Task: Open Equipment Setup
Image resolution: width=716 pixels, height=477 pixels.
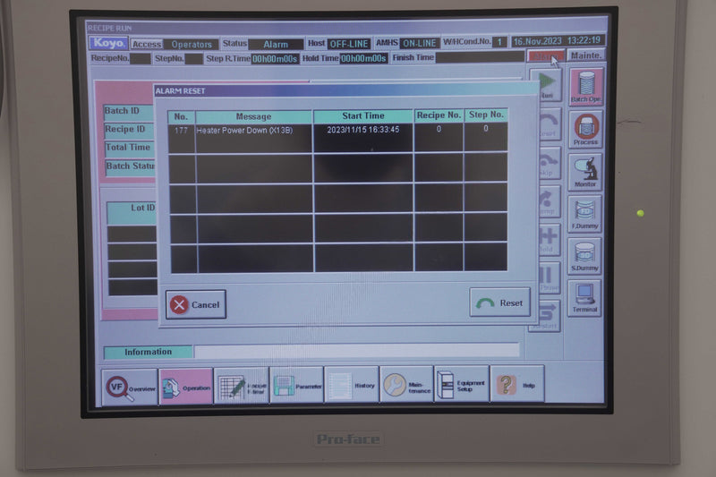Action: tap(462, 385)
